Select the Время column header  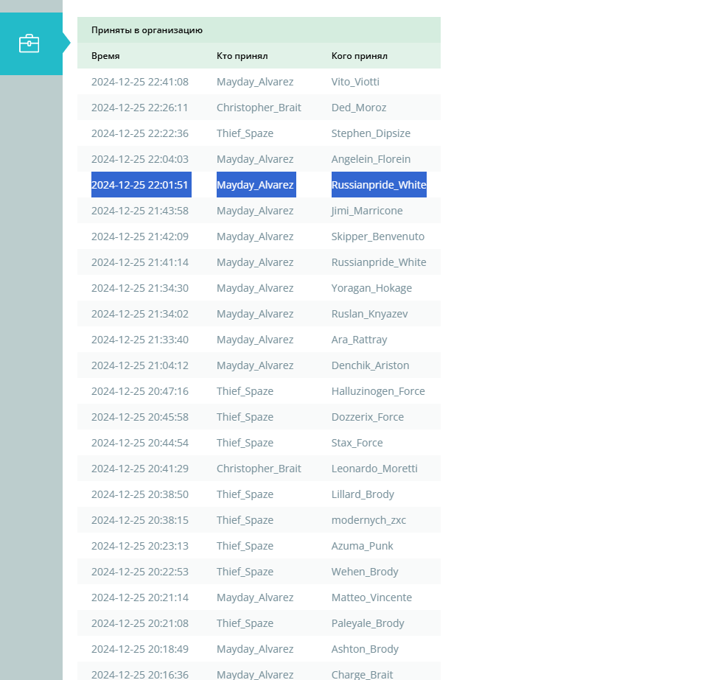(105, 56)
